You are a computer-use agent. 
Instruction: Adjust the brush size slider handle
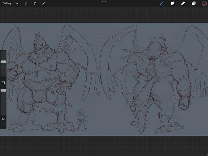[x=3, y=62]
